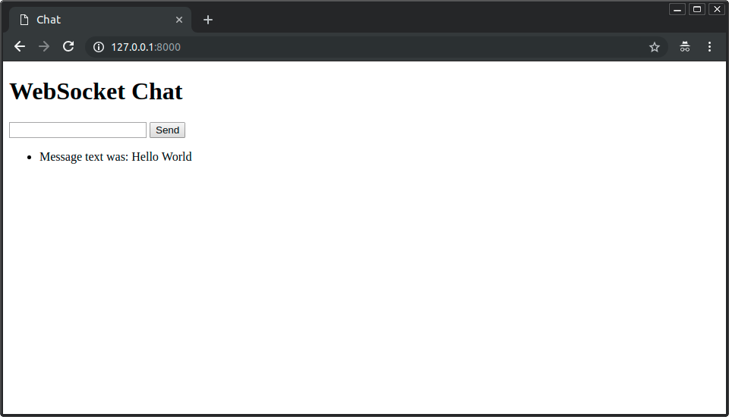The image size is (729, 417).
Task: Open a new tab with plus button
Action: (208, 20)
